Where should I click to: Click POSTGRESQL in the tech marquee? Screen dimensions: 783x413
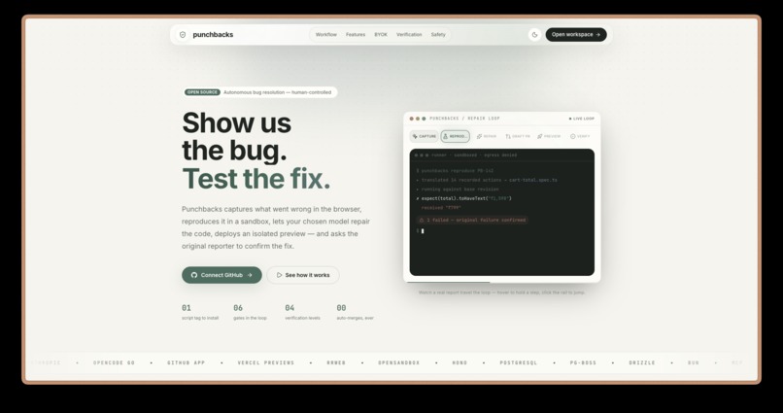pos(519,363)
